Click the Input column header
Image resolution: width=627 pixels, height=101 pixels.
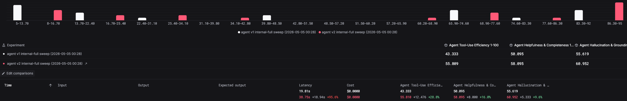point(62,85)
